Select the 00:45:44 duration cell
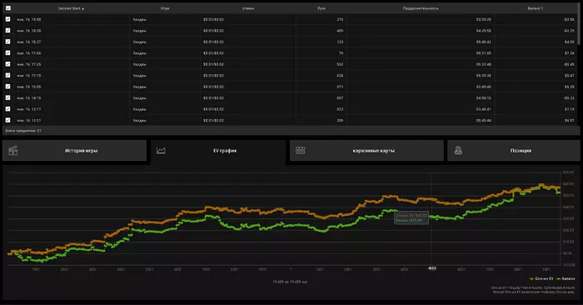Screen dimensions: 583x305 (x=483, y=121)
